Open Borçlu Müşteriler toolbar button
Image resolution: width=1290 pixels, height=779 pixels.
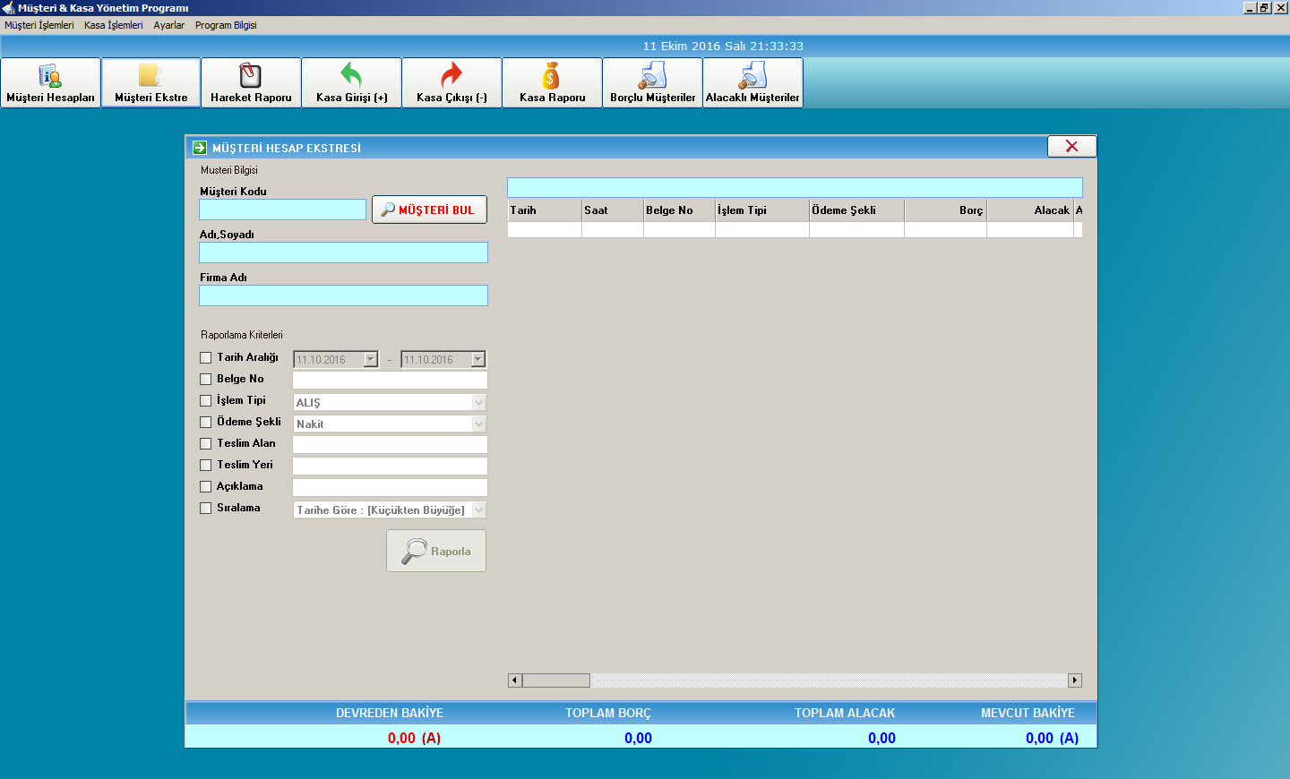click(652, 82)
